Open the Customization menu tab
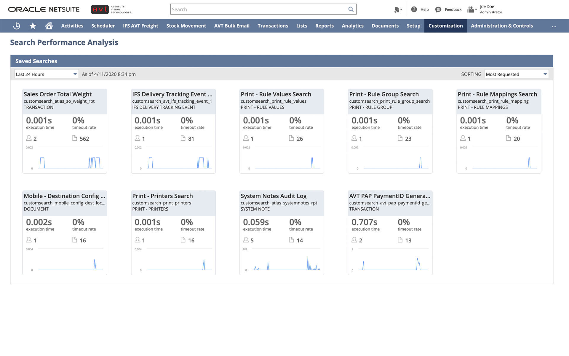Screen dimensions: 569x356 445,26
